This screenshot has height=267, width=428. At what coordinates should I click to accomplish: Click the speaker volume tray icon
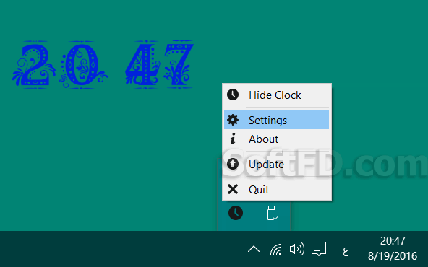click(x=297, y=249)
